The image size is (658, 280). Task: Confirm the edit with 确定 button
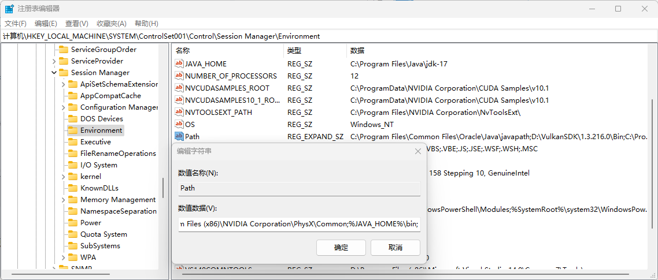[x=341, y=247]
